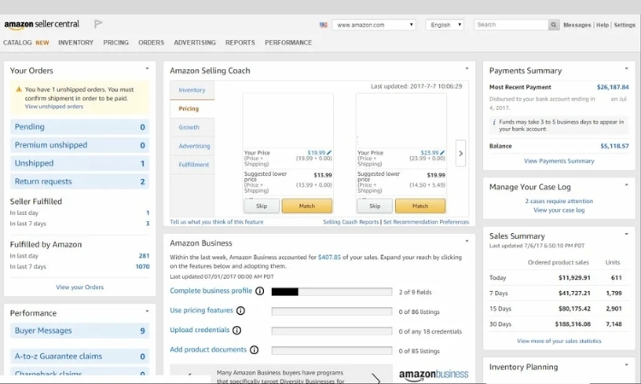This screenshot has width=641, height=384.
Task: Edit the $19.99 price with pencil icon
Action: (330, 153)
